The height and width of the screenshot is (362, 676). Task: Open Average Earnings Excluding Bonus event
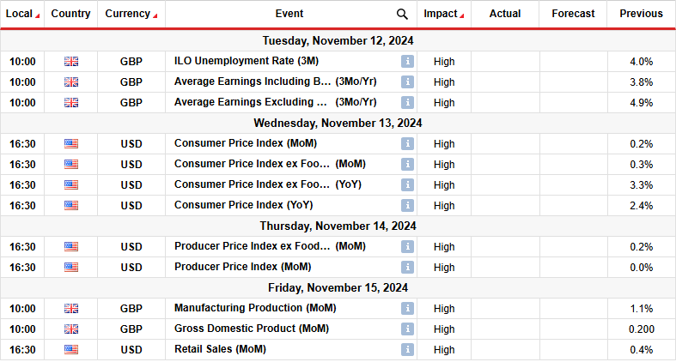click(276, 102)
